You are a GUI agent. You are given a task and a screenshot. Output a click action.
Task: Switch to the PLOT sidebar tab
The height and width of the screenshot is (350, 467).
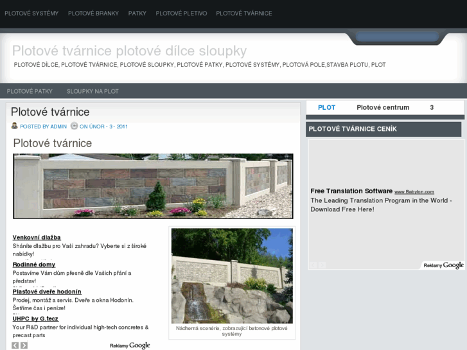point(327,107)
